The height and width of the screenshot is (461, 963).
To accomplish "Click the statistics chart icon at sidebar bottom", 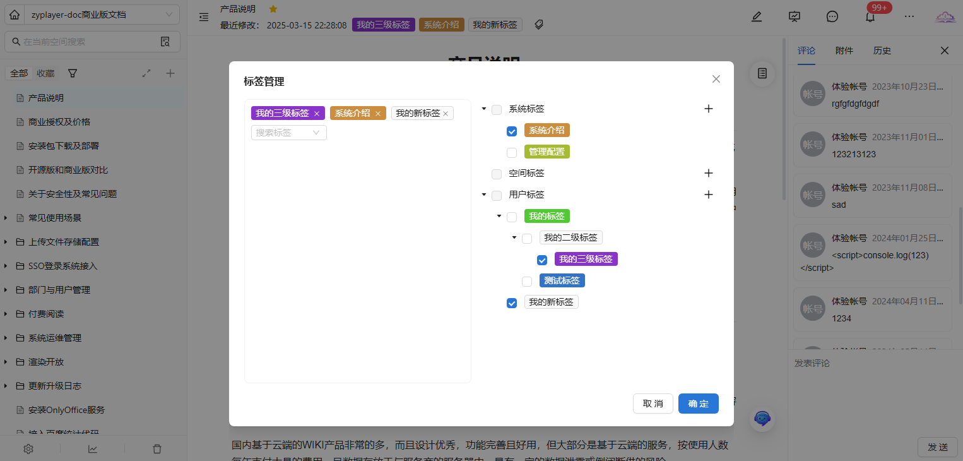I will (x=93, y=449).
